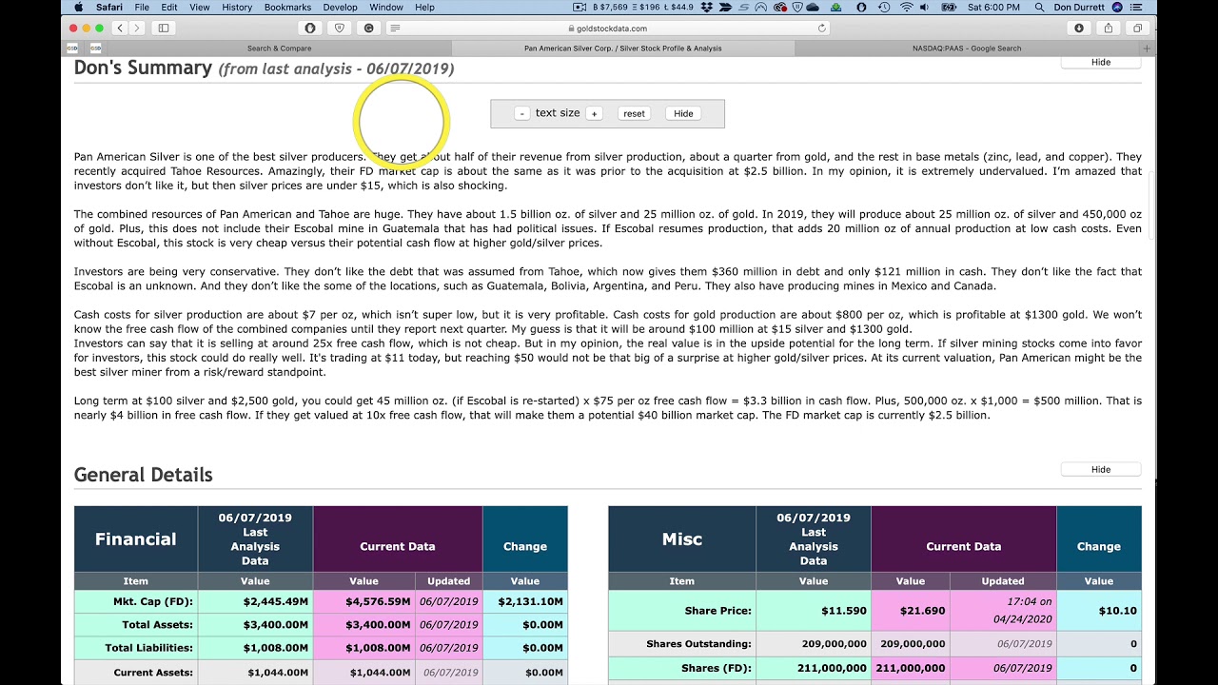1218x685 pixels.
Task: Toggle the Safari sidebar button
Action: tap(164, 29)
